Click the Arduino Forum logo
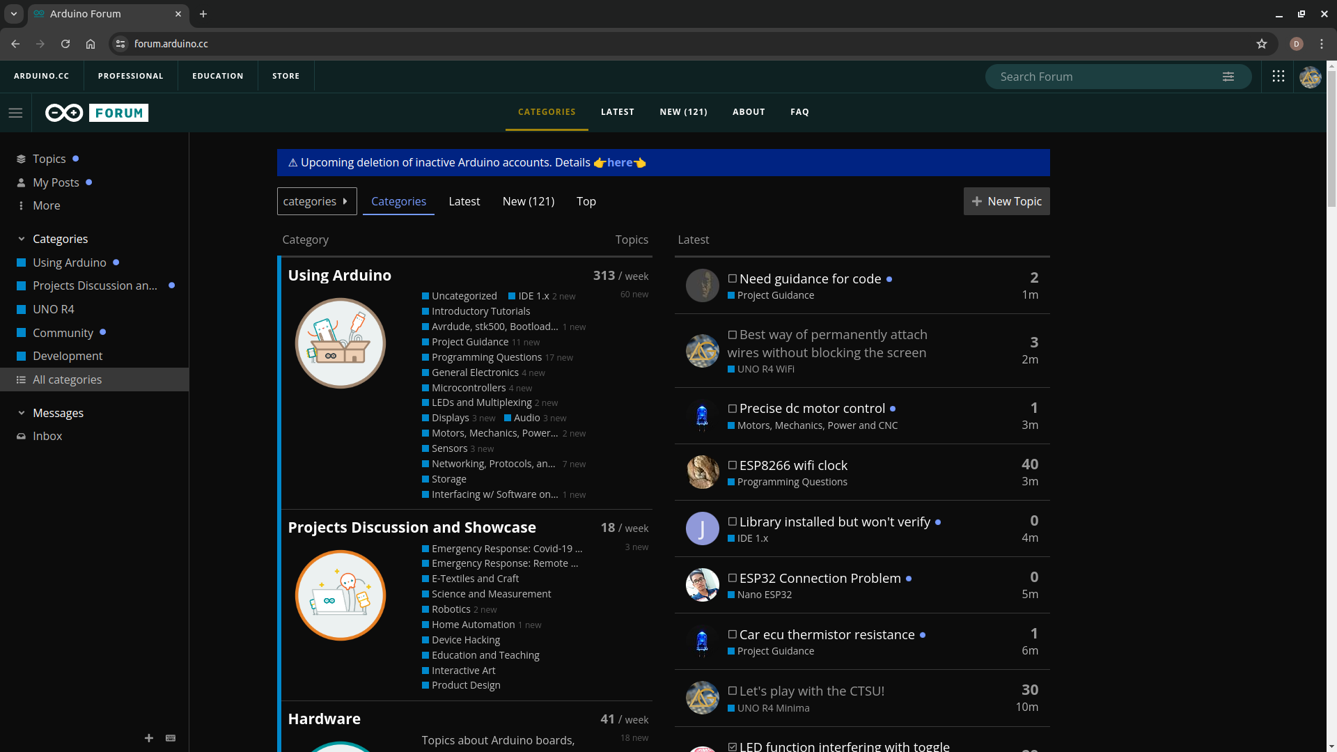 click(97, 113)
